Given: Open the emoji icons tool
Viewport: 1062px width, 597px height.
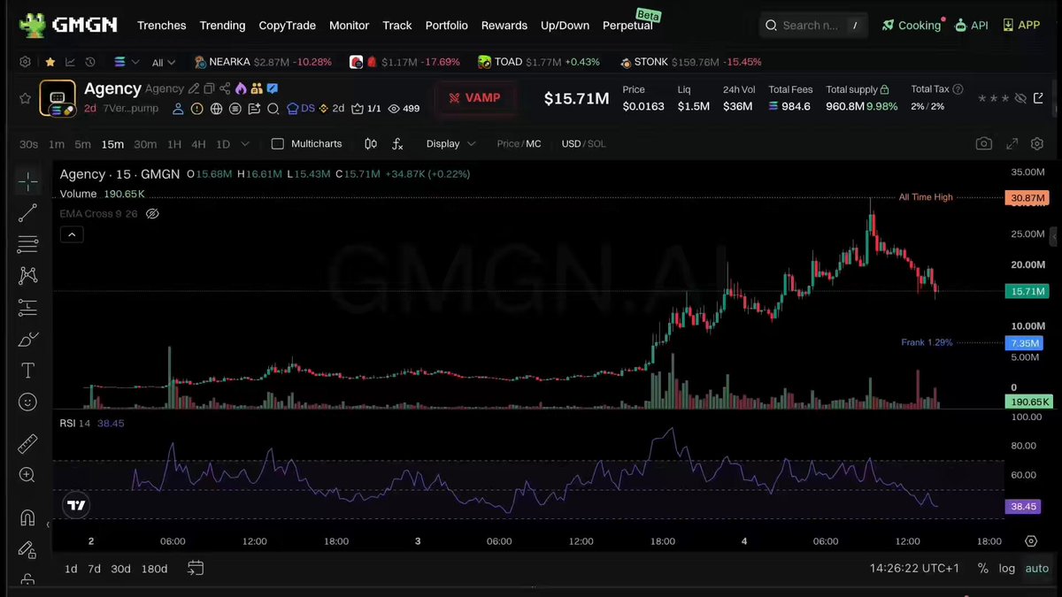Looking at the screenshot, I should (x=27, y=402).
